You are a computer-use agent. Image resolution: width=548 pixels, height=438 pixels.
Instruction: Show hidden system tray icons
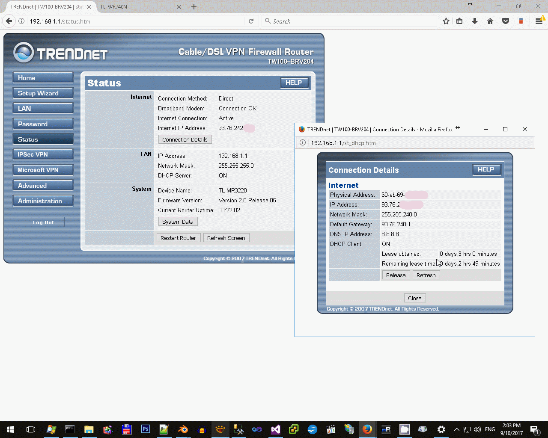(x=456, y=429)
